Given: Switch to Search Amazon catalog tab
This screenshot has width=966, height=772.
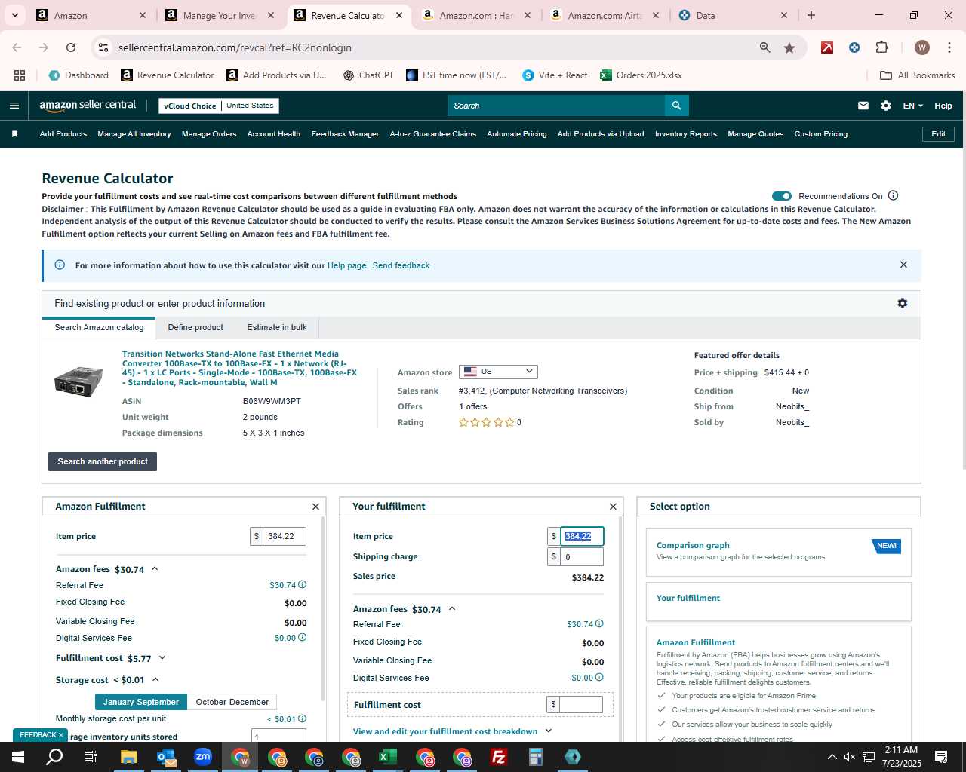Looking at the screenshot, I should click(99, 327).
